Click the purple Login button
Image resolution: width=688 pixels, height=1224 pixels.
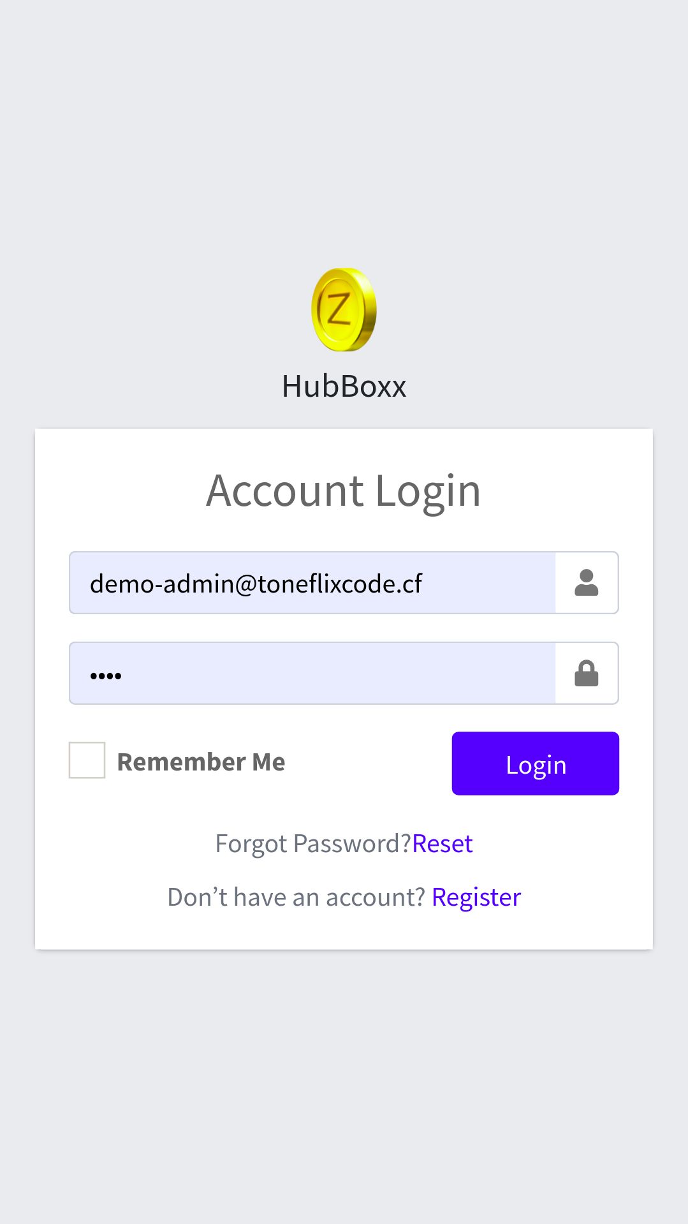[x=536, y=763]
